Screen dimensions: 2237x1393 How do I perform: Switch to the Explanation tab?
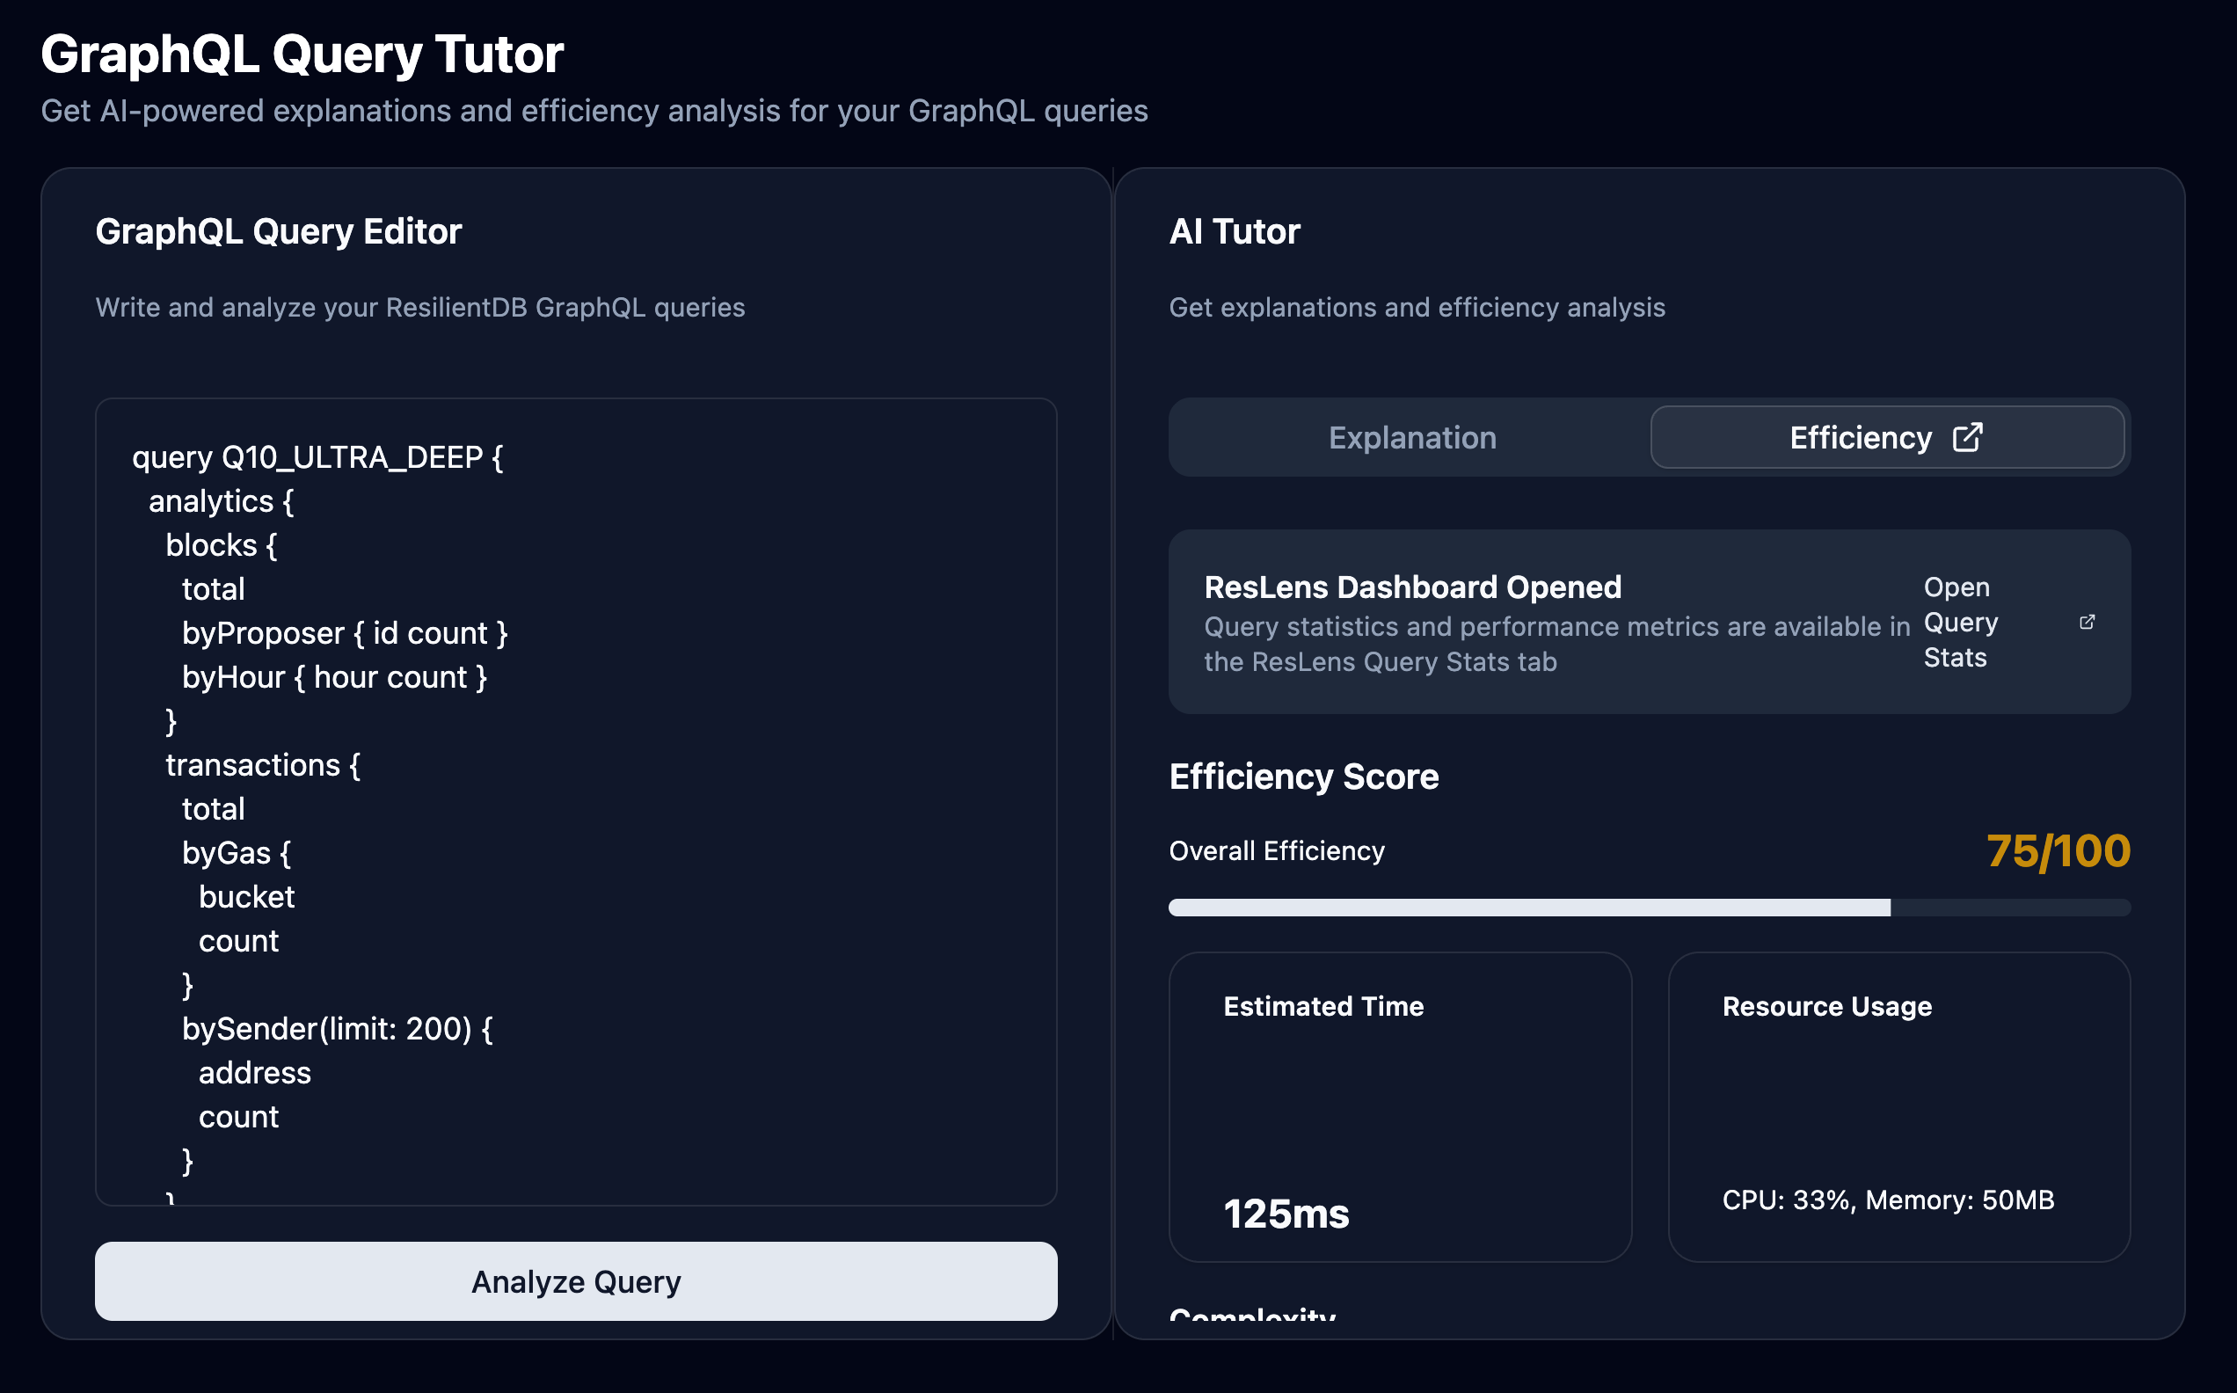click(1411, 438)
